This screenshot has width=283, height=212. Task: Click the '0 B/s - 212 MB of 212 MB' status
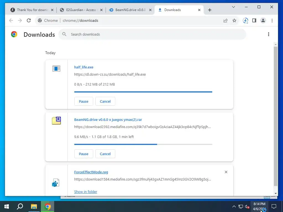click(95, 84)
